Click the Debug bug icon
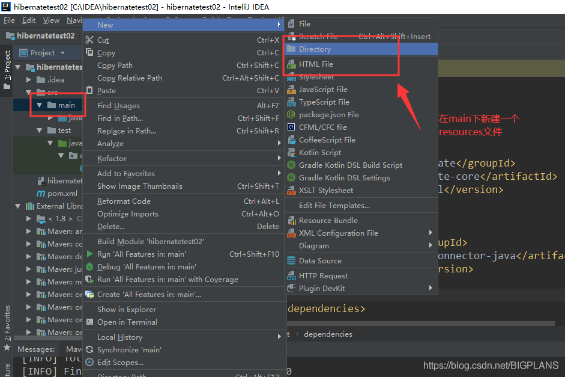Viewport: 565px width, 377px height. [89, 266]
